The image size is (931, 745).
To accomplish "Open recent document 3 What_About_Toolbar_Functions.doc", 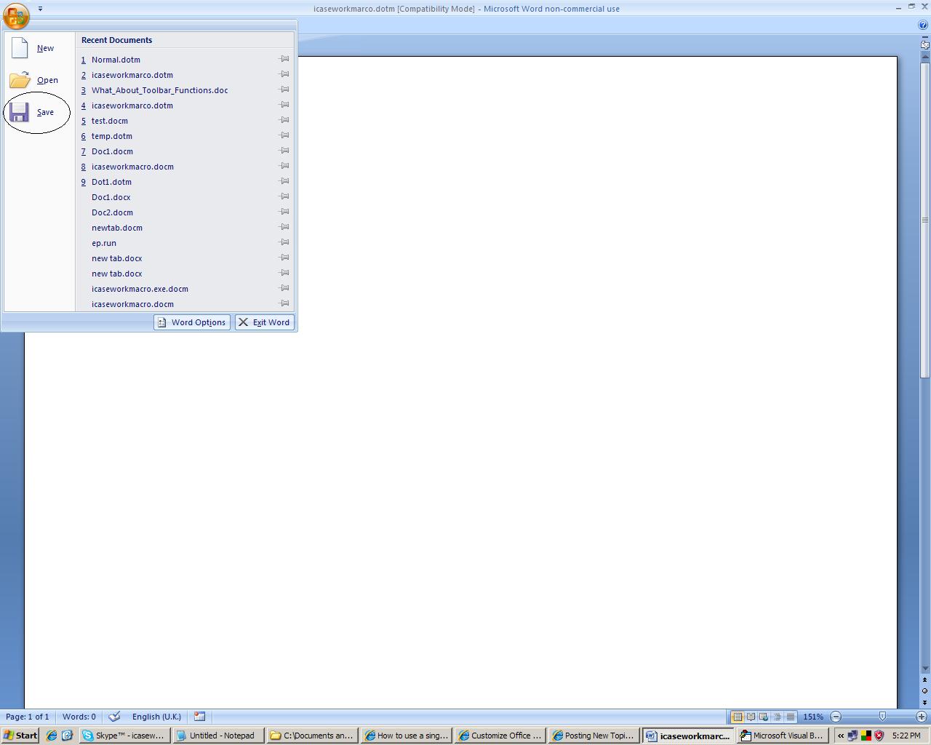I will [x=185, y=90].
